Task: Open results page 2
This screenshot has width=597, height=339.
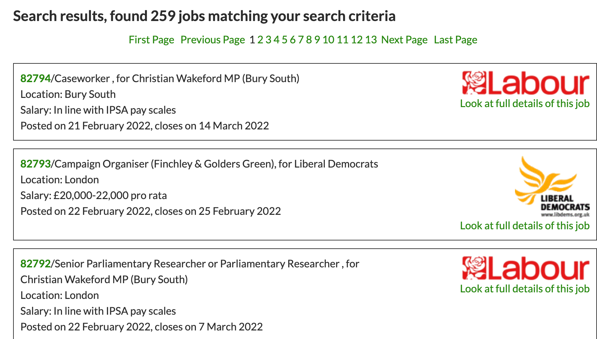Action: point(260,40)
